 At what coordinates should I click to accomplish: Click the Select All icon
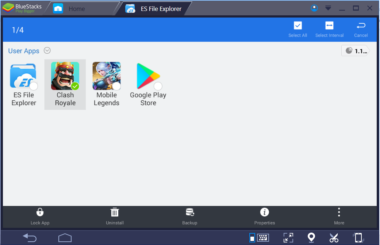(298, 26)
